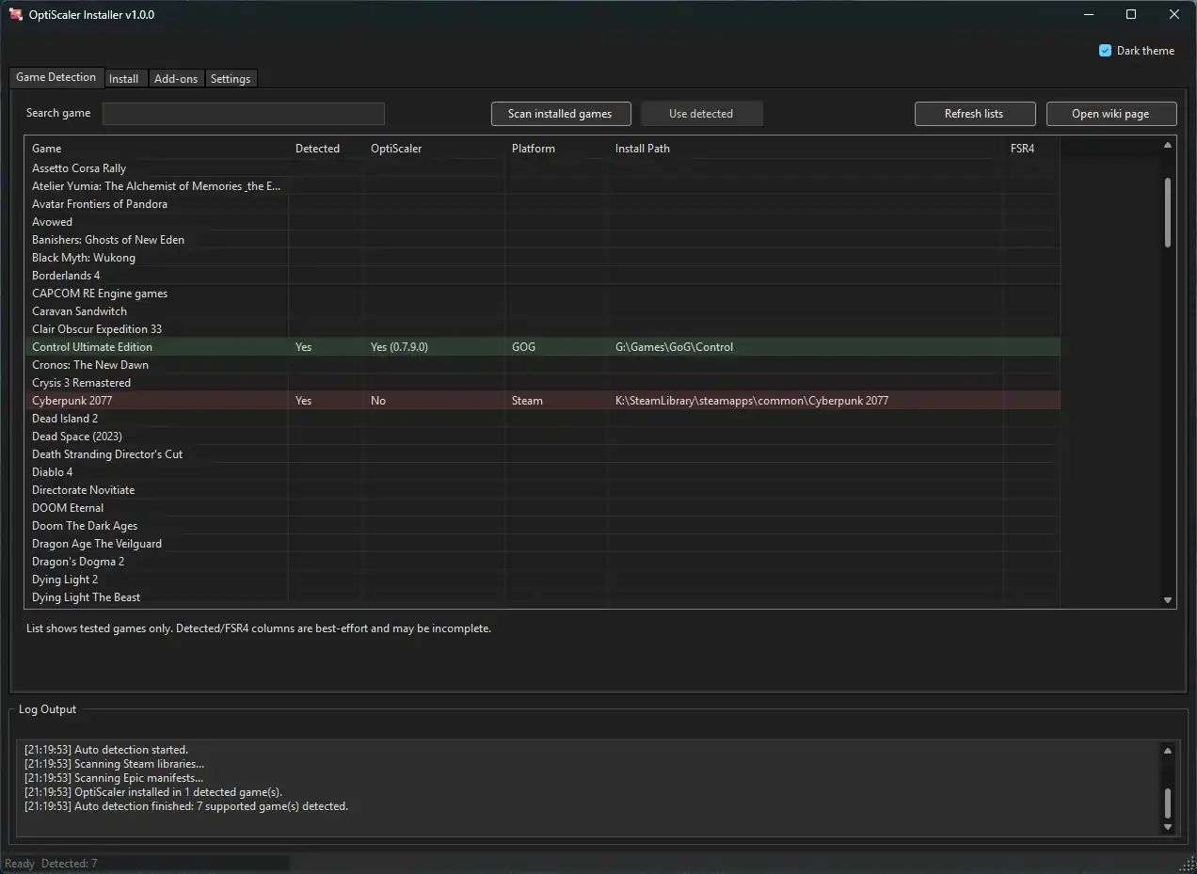Select Atelier Yumia: The Alchemist of Memories row

point(542,186)
